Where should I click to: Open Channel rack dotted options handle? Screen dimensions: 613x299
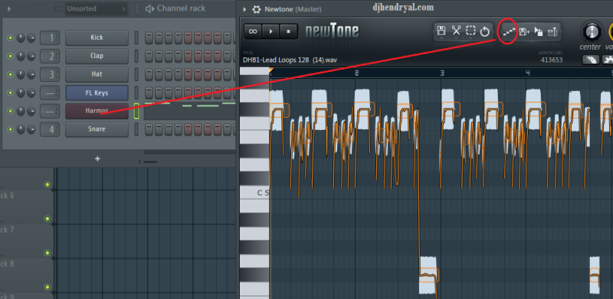[x=137, y=8]
